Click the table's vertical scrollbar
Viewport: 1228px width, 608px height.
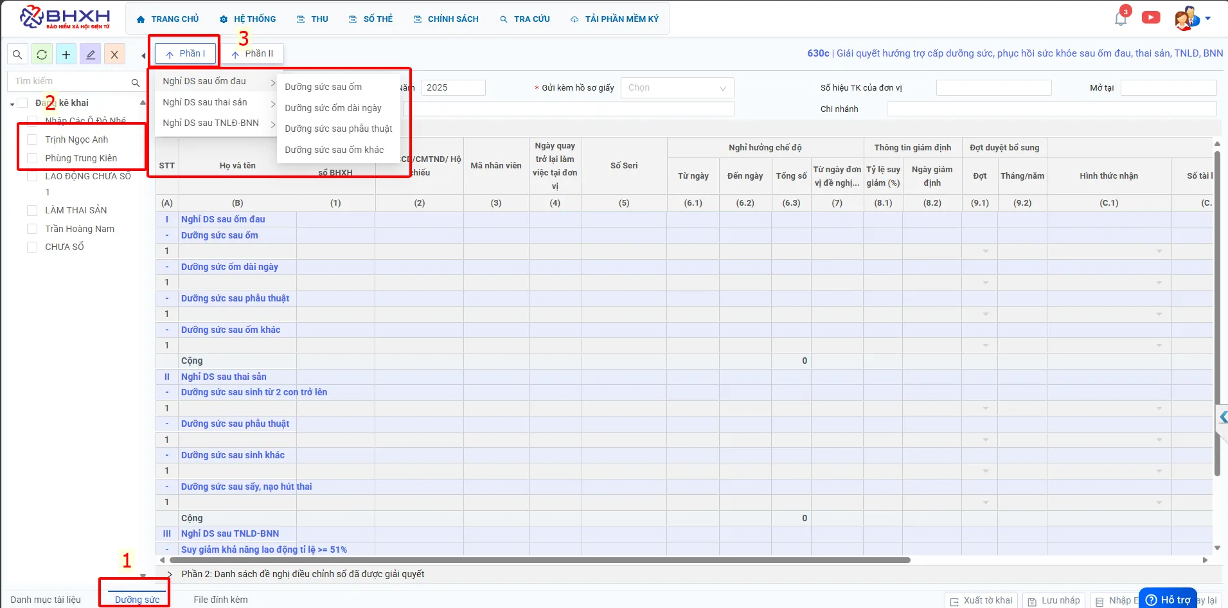pos(1217,314)
